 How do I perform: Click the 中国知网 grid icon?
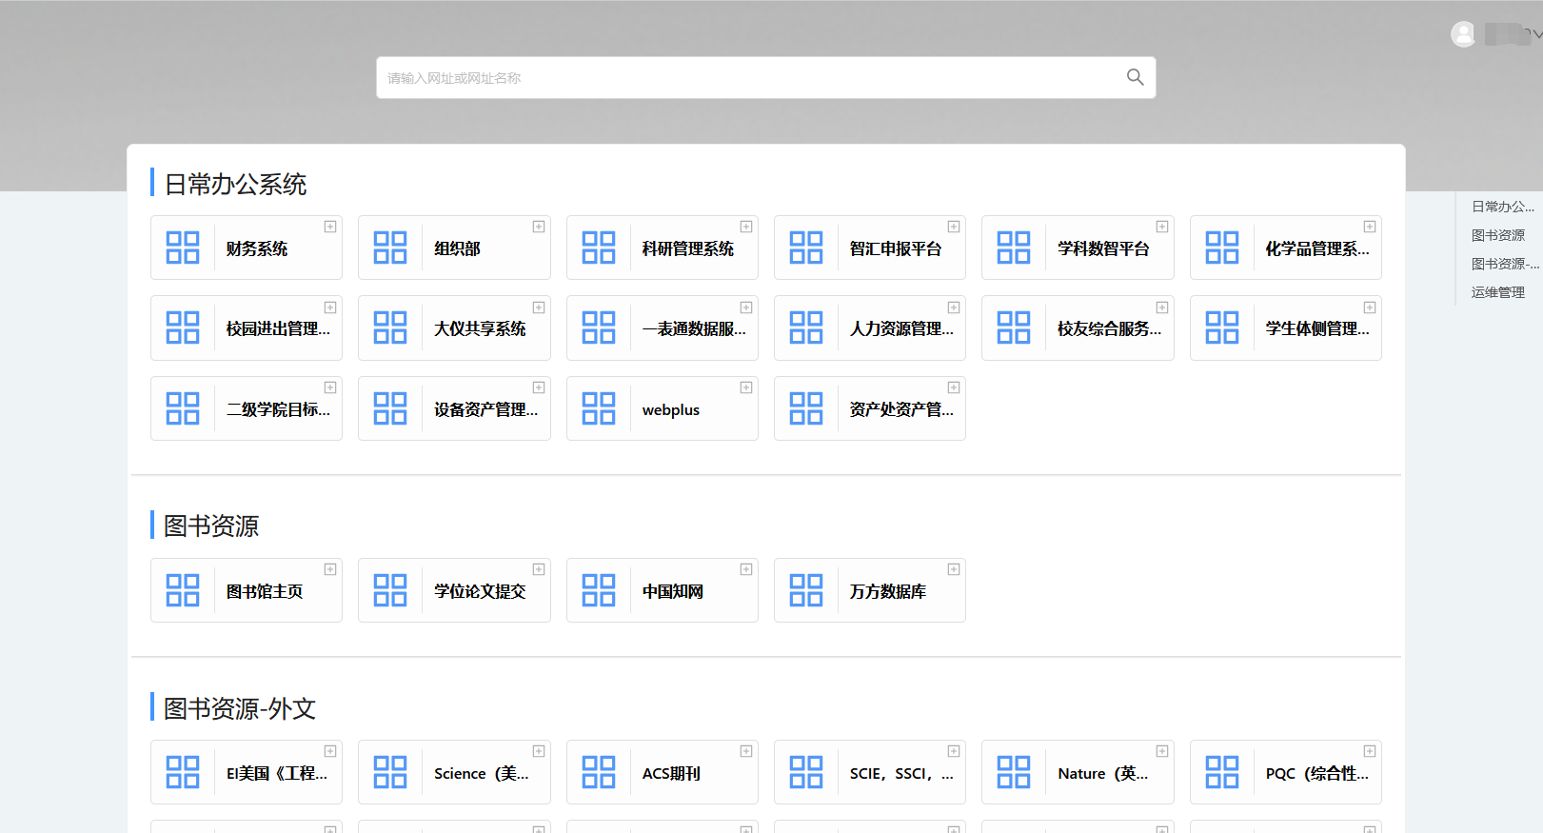coord(599,590)
